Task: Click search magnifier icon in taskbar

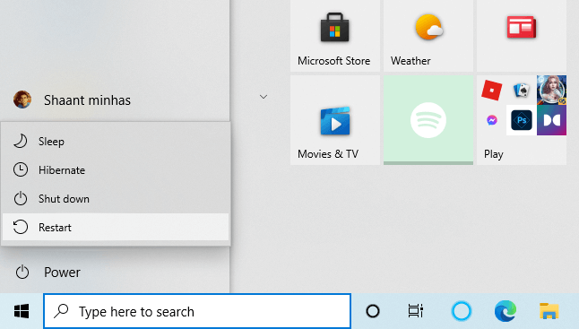Action: (61, 311)
